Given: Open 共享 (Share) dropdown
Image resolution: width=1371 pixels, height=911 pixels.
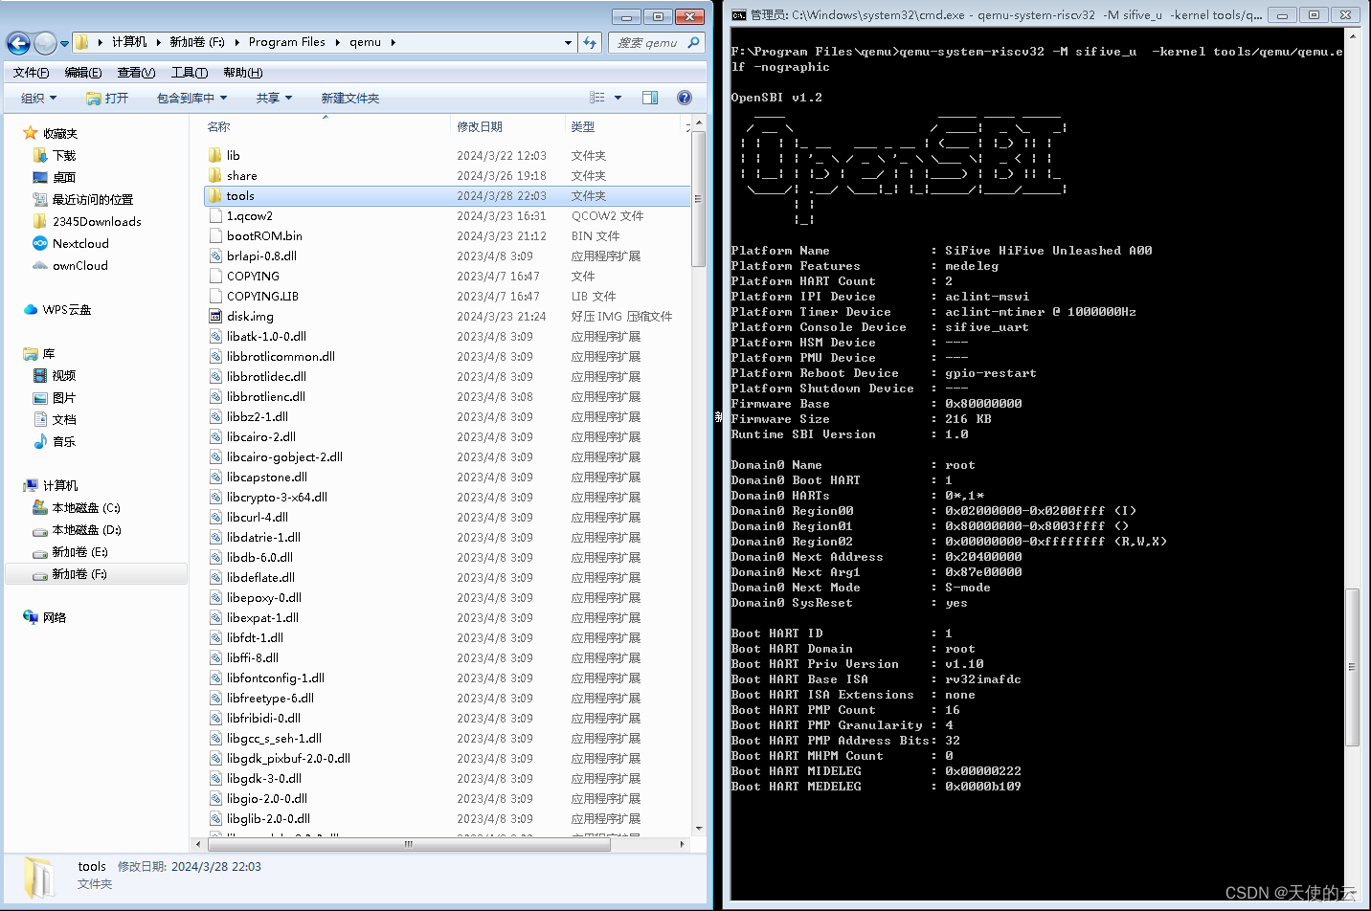Looking at the screenshot, I should [x=274, y=98].
